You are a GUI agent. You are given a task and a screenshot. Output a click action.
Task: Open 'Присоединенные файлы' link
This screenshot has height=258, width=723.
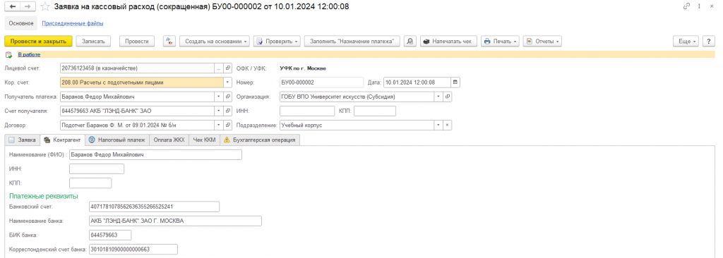(73, 23)
